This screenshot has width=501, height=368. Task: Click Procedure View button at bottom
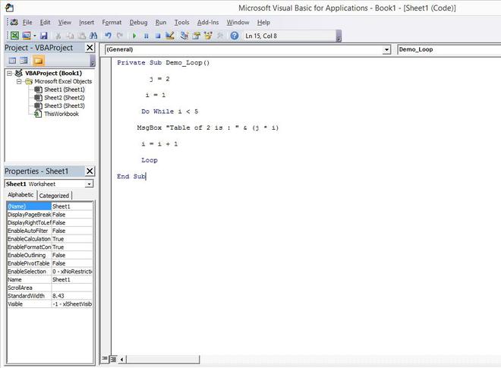click(105, 359)
